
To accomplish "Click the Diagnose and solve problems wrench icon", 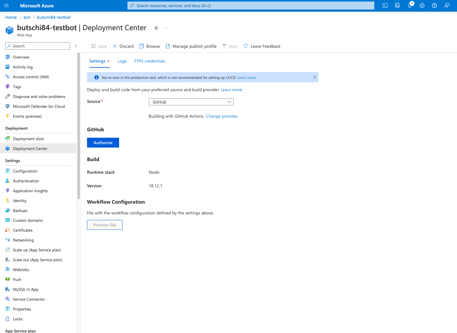I will tap(8, 96).
